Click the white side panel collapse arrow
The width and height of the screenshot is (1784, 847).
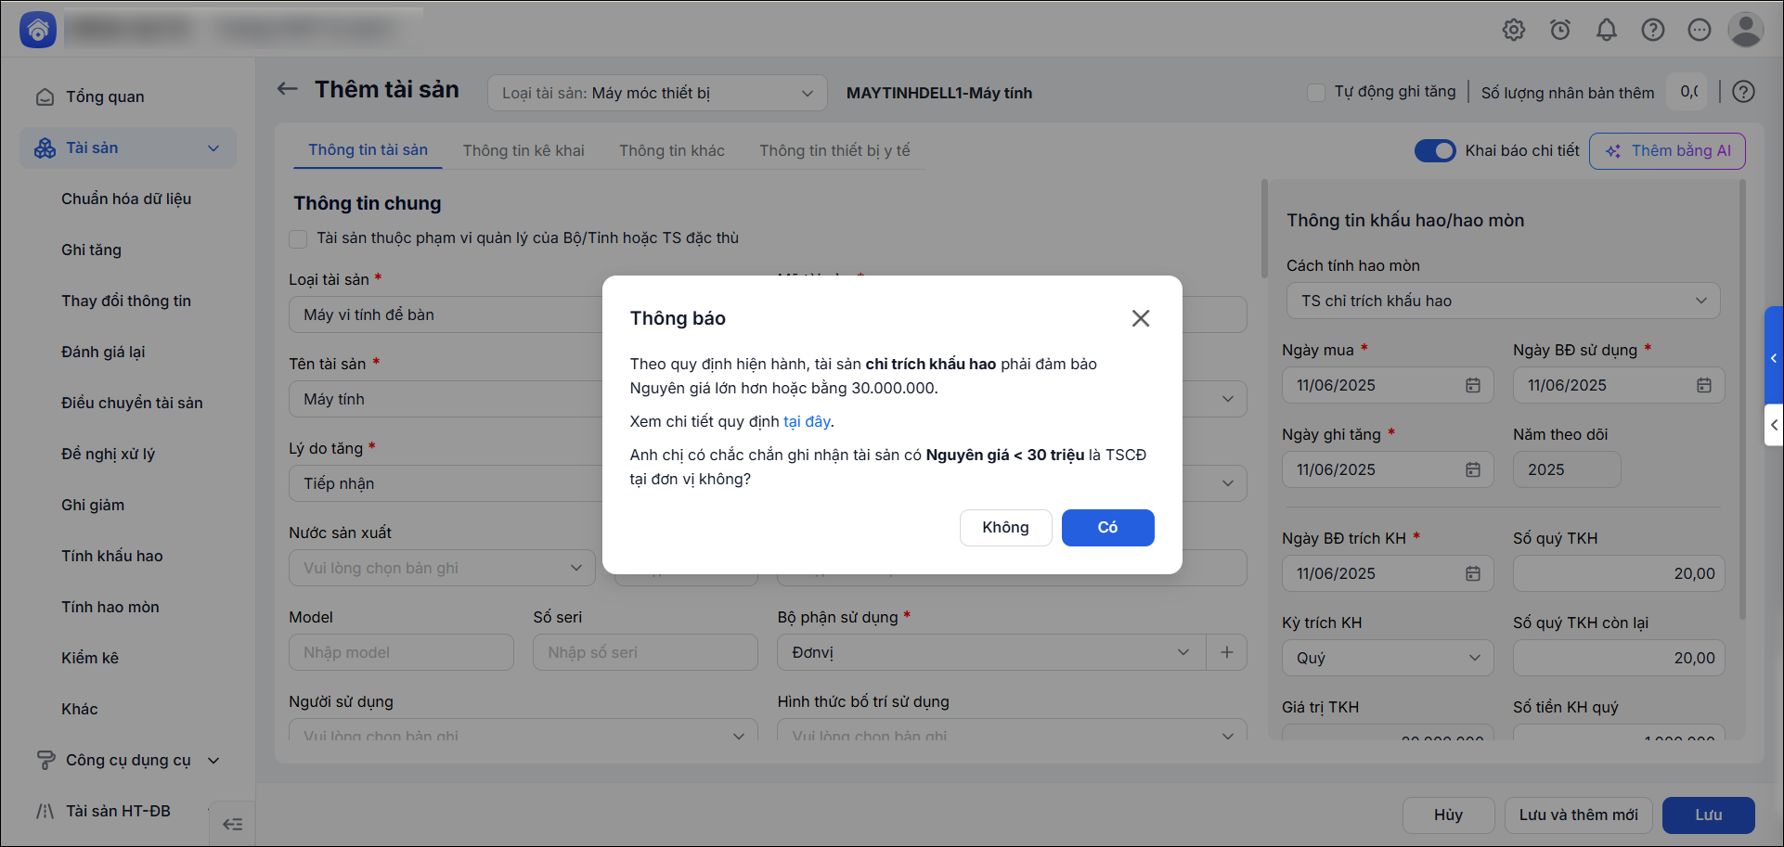tap(1774, 425)
